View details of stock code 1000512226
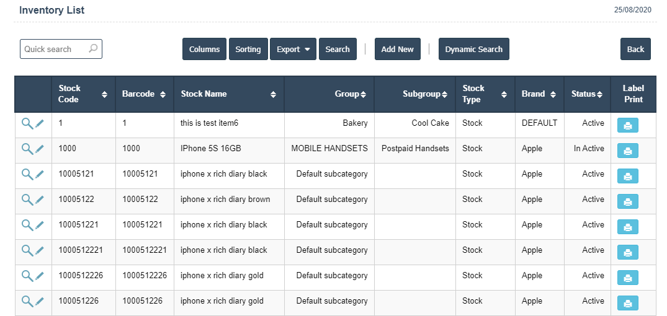 (x=27, y=276)
